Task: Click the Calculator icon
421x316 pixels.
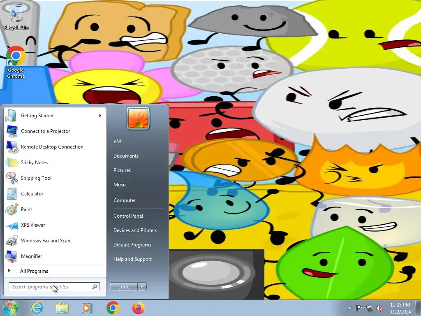Action: (12, 194)
